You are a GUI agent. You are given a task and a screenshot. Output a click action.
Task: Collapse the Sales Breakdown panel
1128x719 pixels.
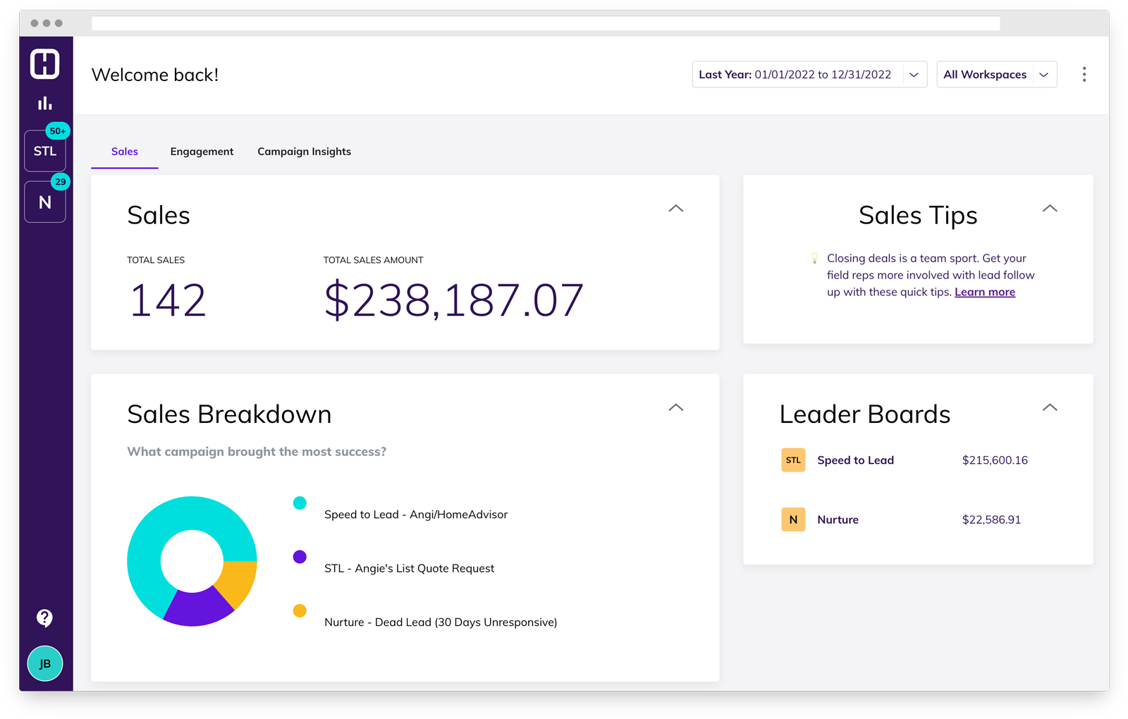[x=675, y=407]
